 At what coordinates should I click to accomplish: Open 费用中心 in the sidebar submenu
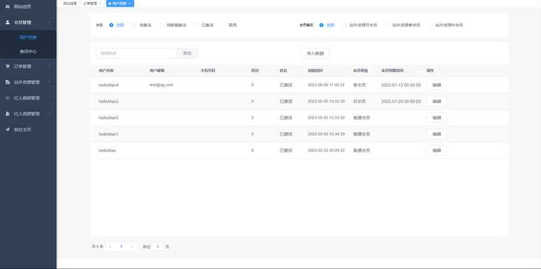pos(28,52)
